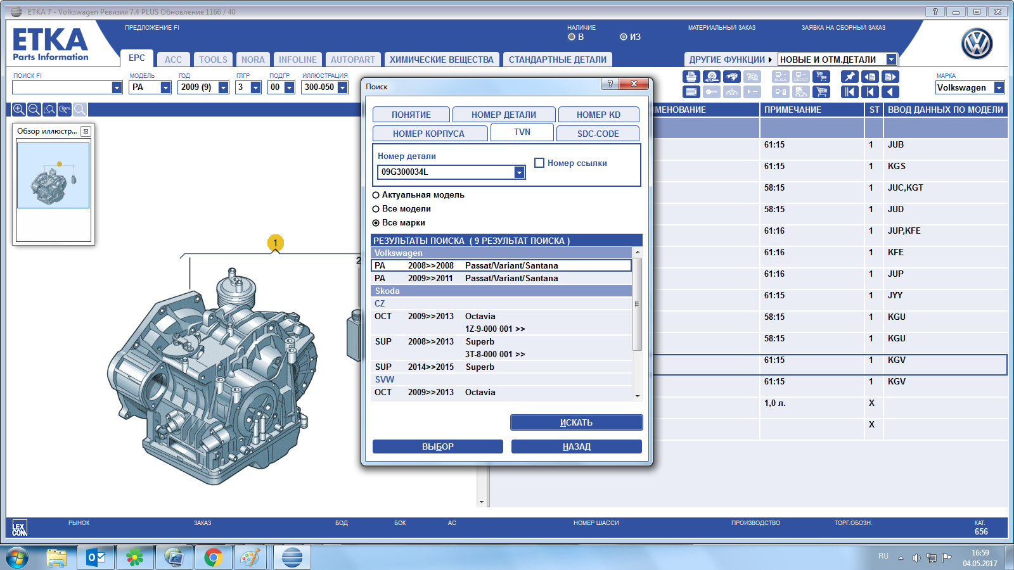Open Google Chrome from the taskbar

click(x=213, y=557)
